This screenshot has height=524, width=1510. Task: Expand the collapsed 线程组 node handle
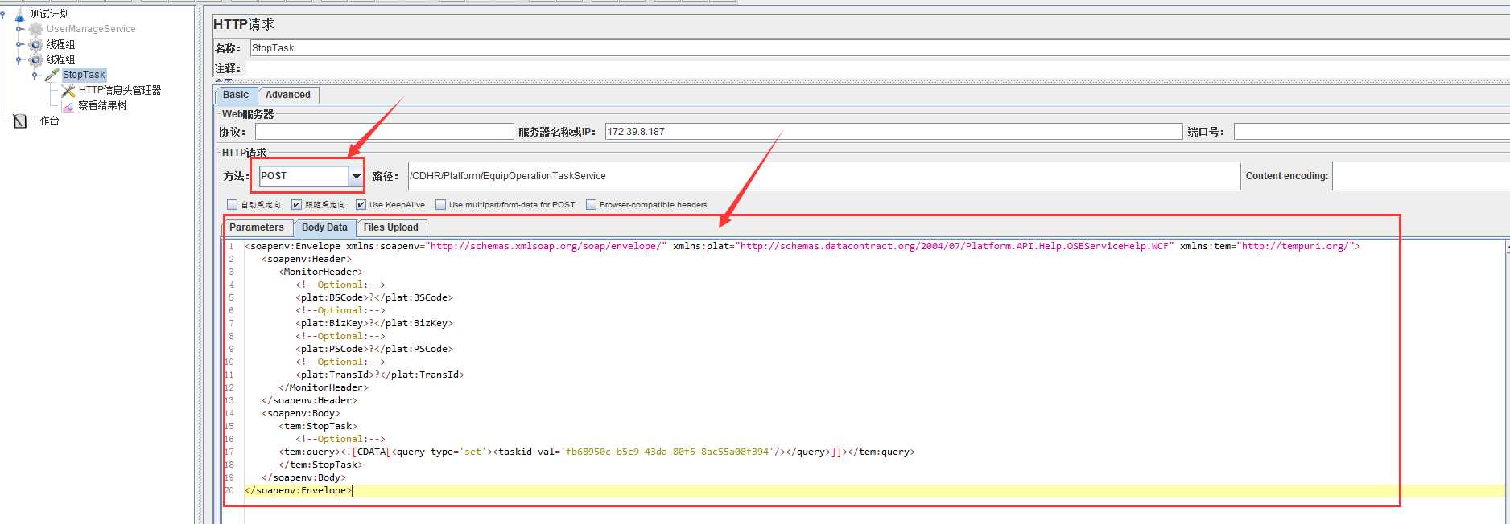click(x=19, y=44)
